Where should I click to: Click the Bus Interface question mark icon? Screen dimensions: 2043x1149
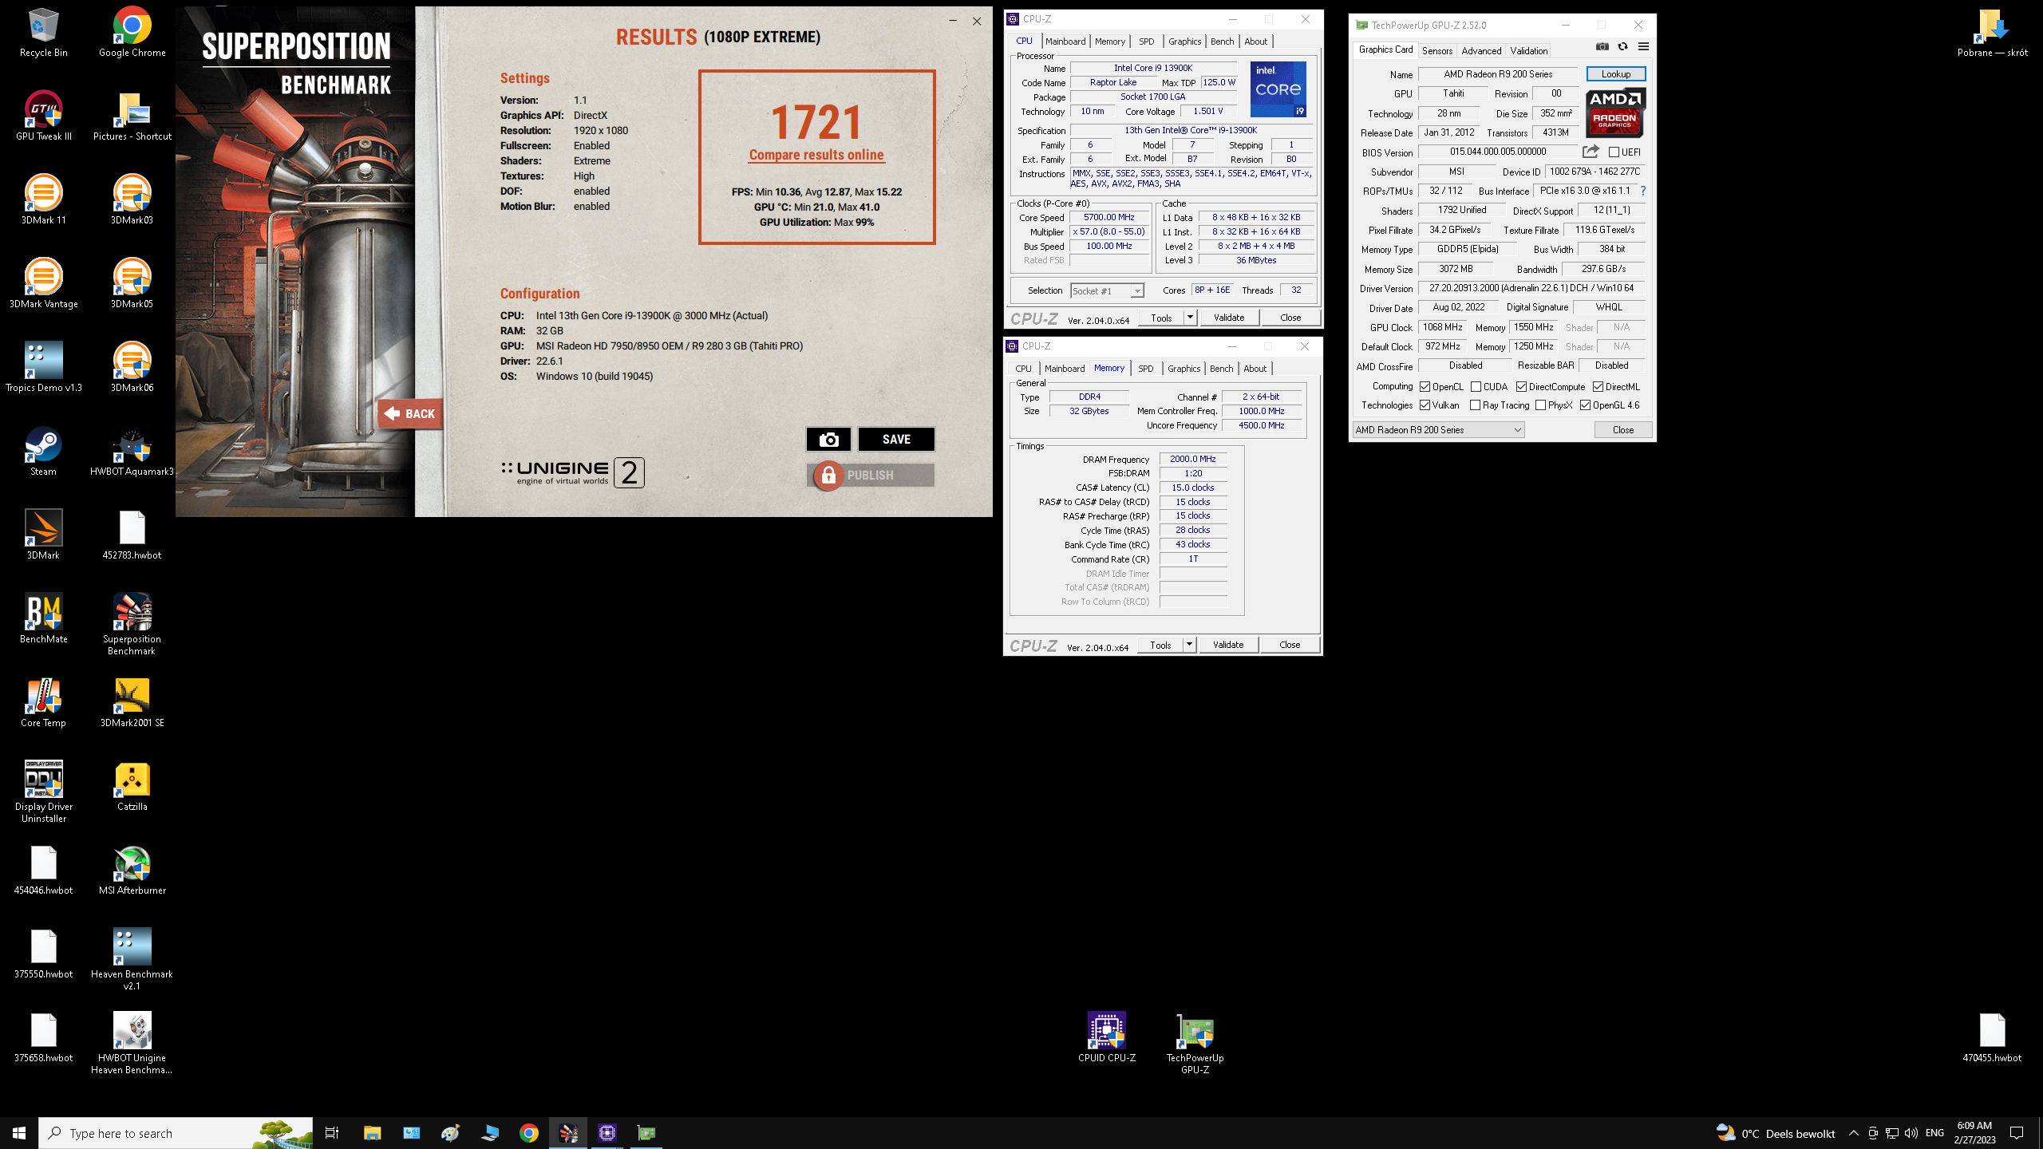coord(1643,191)
